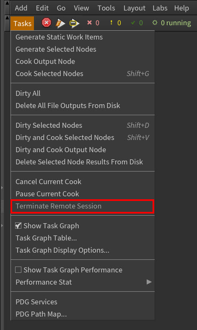Click the yellow pause cook icon
The image size is (197, 330).
click(x=74, y=23)
